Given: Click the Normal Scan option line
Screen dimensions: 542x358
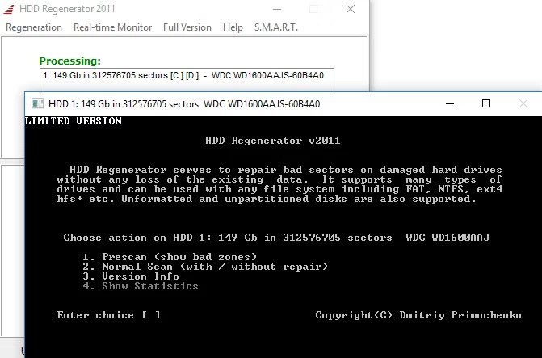Looking at the screenshot, I should (x=206, y=267).
